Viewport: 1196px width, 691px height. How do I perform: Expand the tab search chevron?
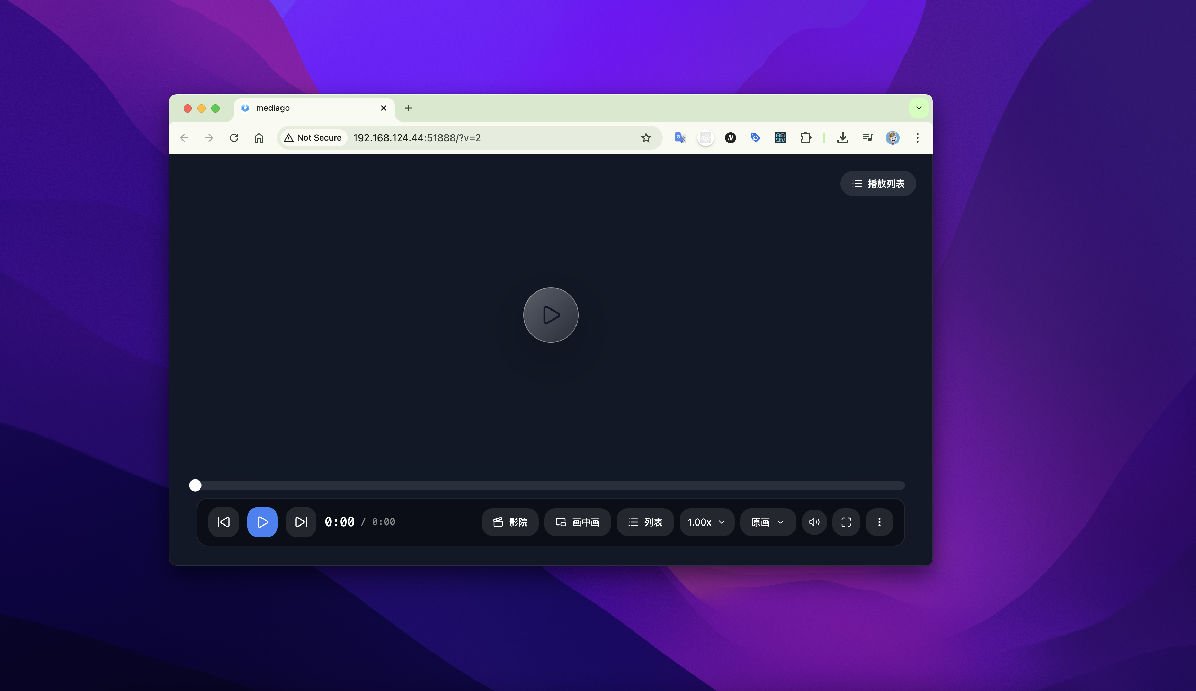pos(919,108)
